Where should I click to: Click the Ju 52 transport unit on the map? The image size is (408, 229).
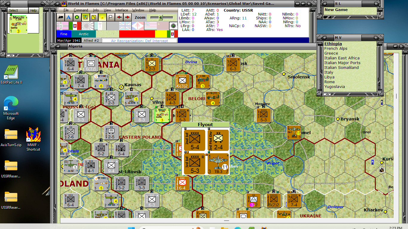point(70,167)
